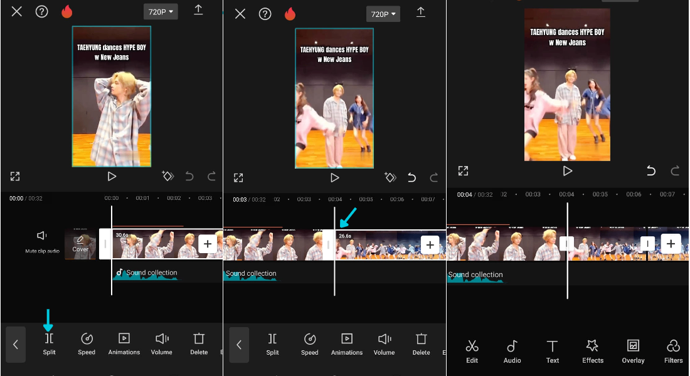Play the video in the left panel
This screenshot has width=690, height=376.
coord(112,176)
